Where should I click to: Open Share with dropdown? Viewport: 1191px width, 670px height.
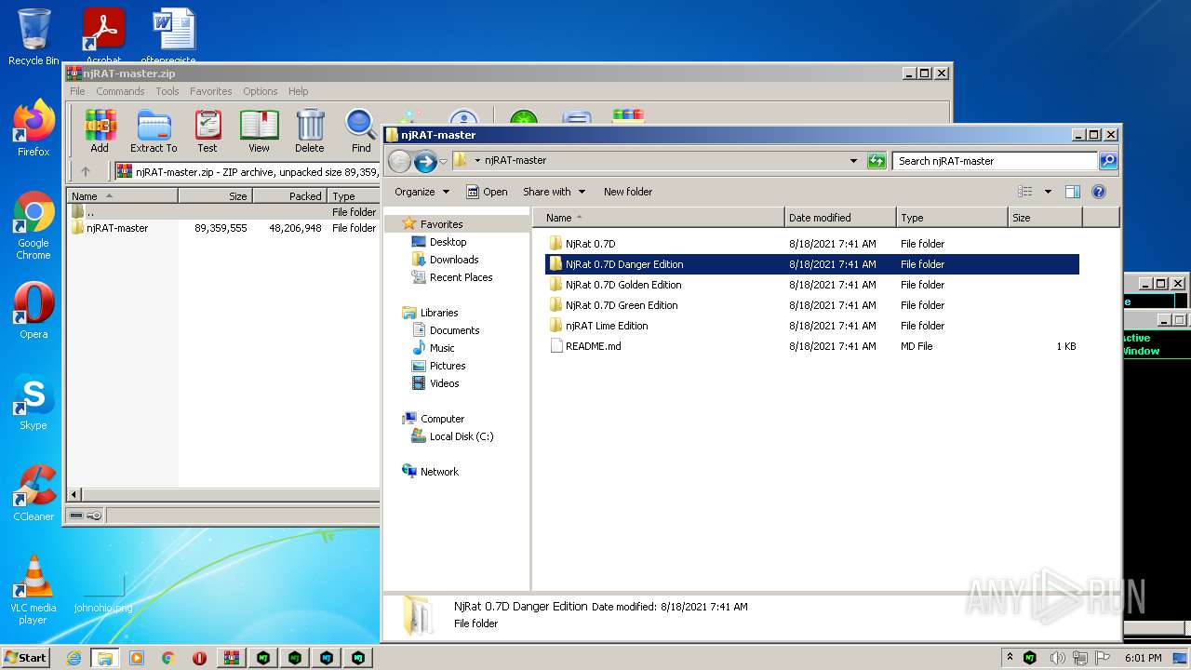(x=554, y=192)
